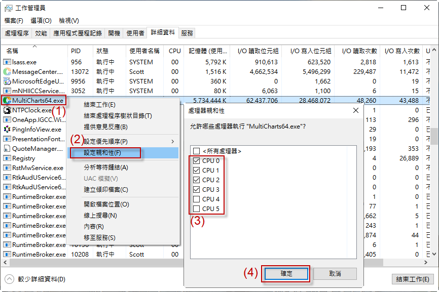The width and height of the screenshot is (439, 292).
Task: Select 結束處理程序樹狀目錄(T) menu item
Action: point(123,116)
